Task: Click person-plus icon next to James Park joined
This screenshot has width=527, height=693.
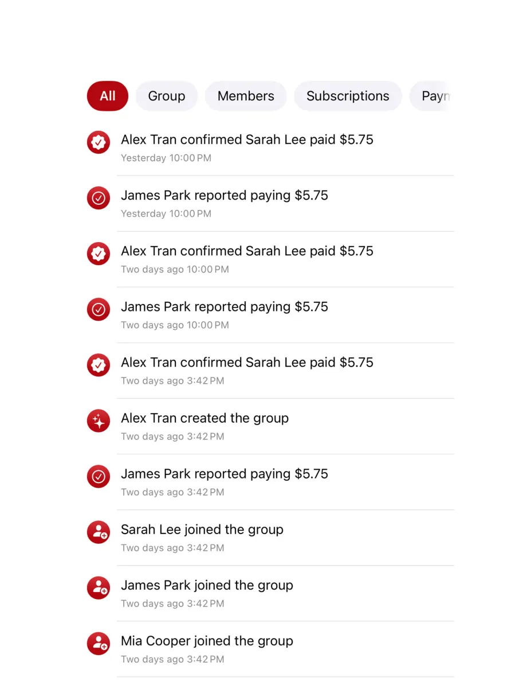Action: point(99,587)
